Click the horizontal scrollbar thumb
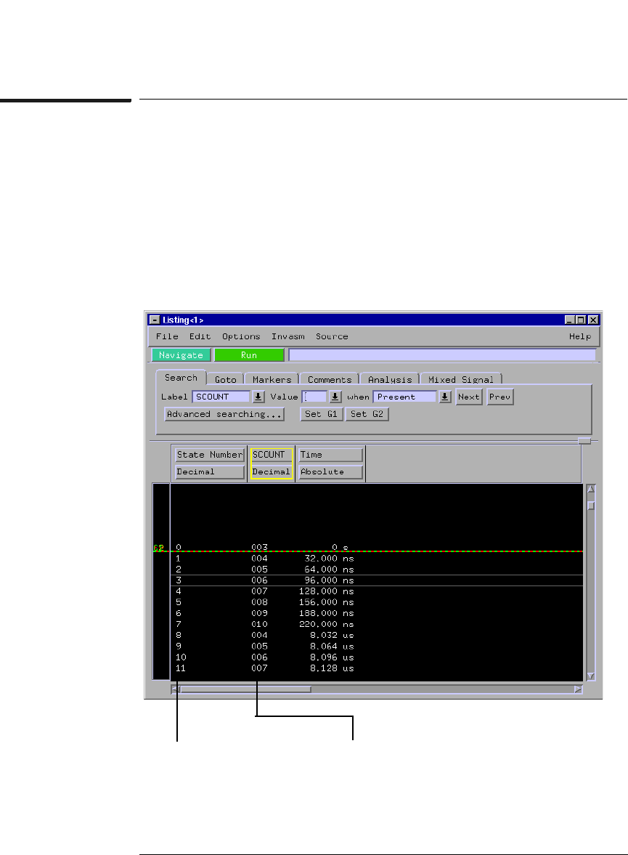628x855 pixels. 245,689
